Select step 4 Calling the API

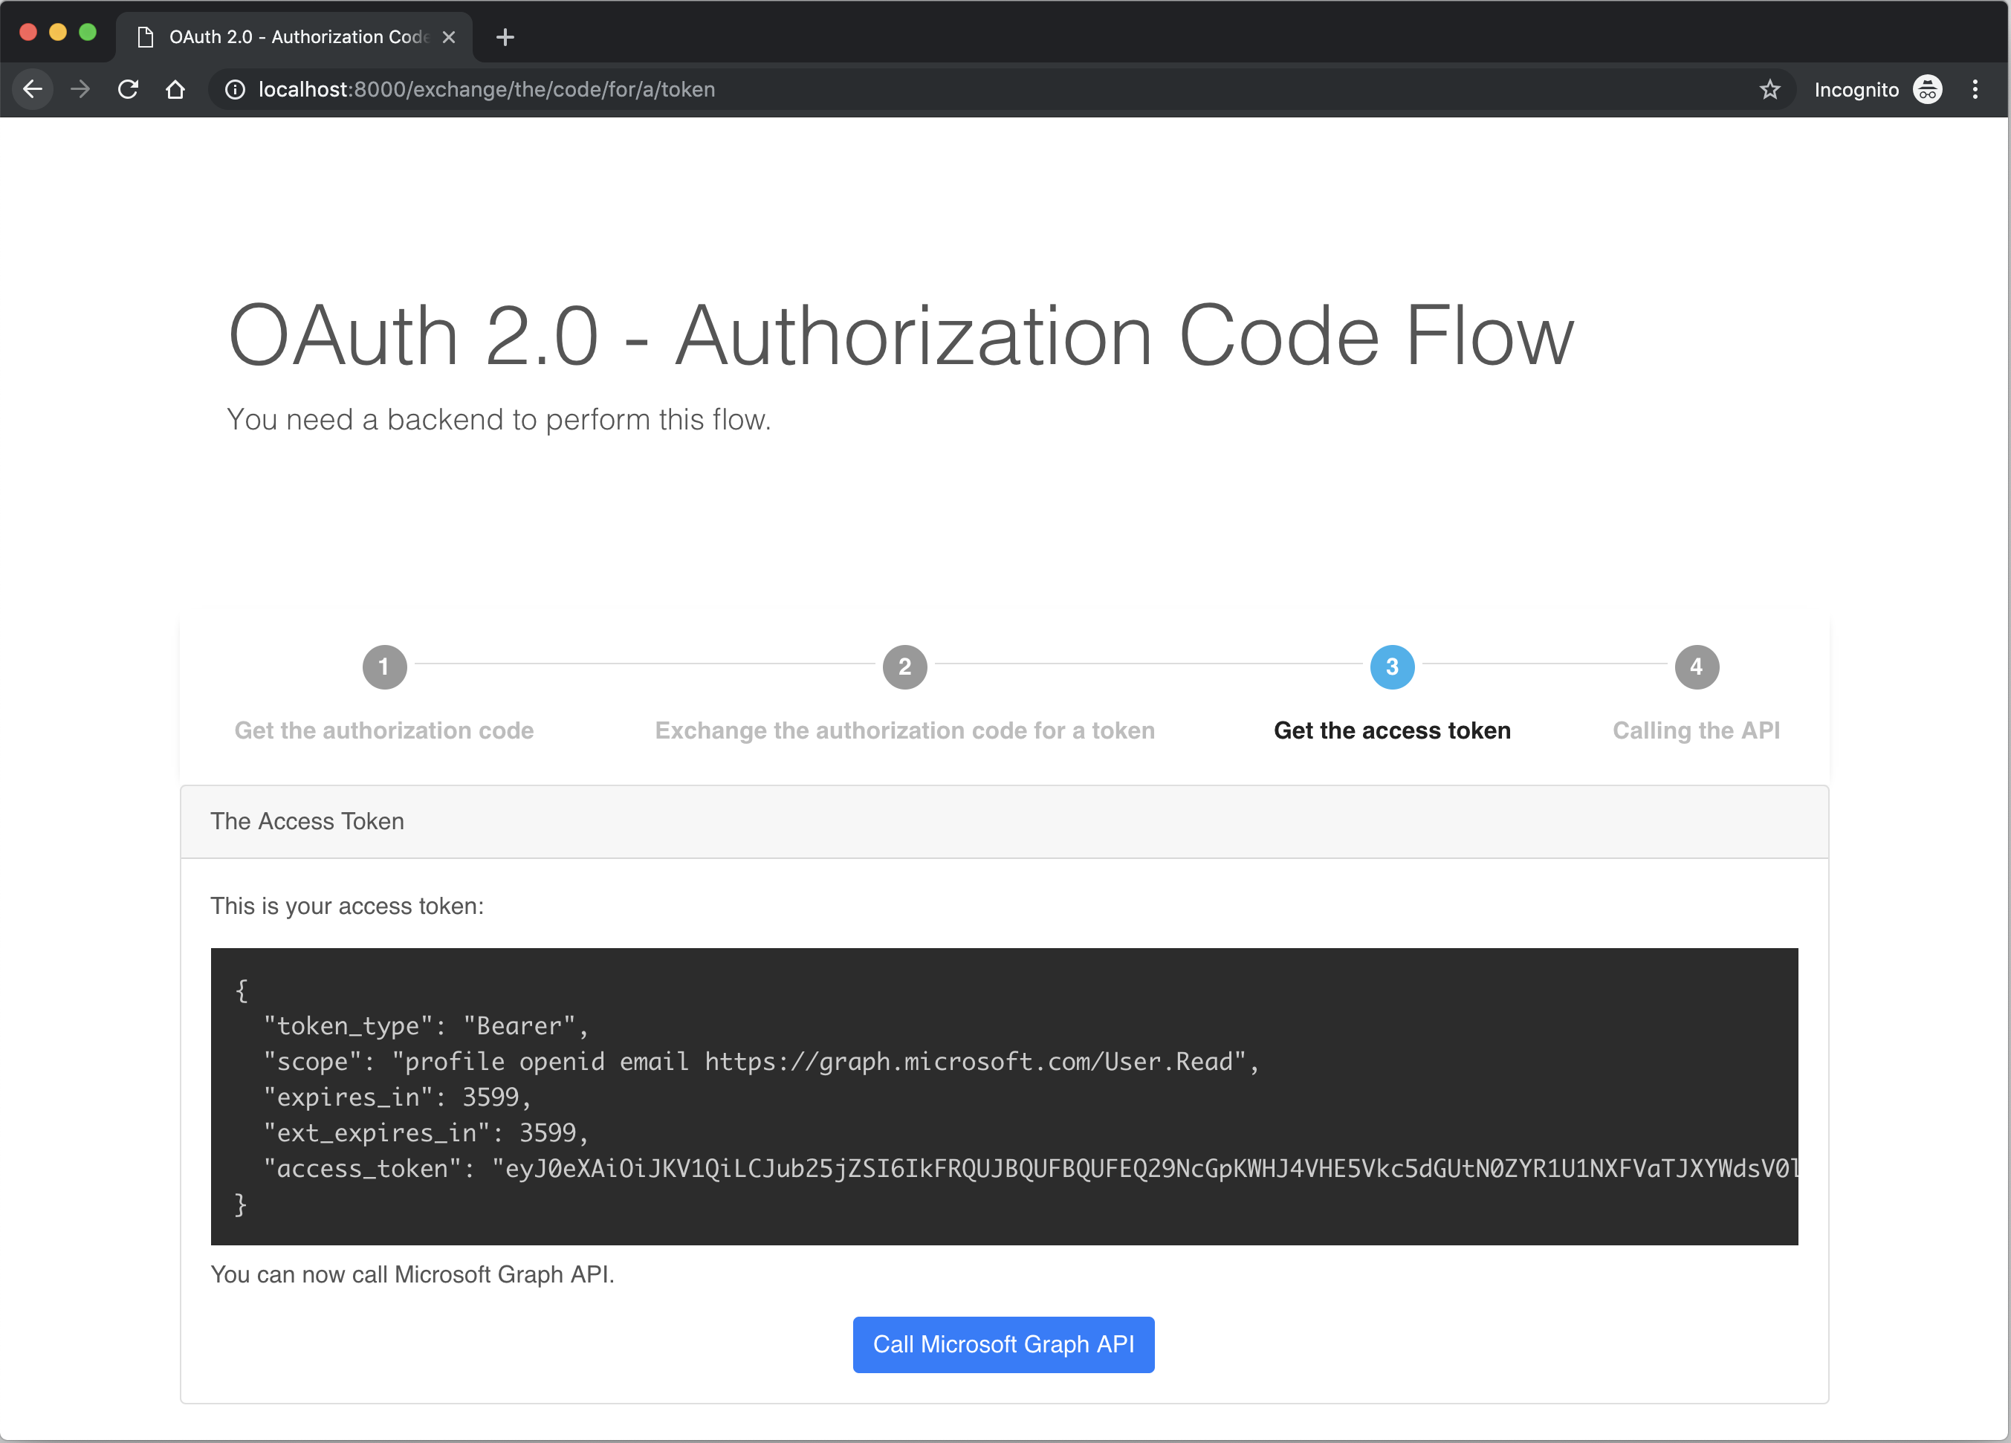coord(1695,667)
